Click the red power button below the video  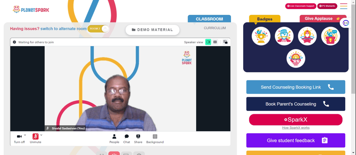point(114,154)
